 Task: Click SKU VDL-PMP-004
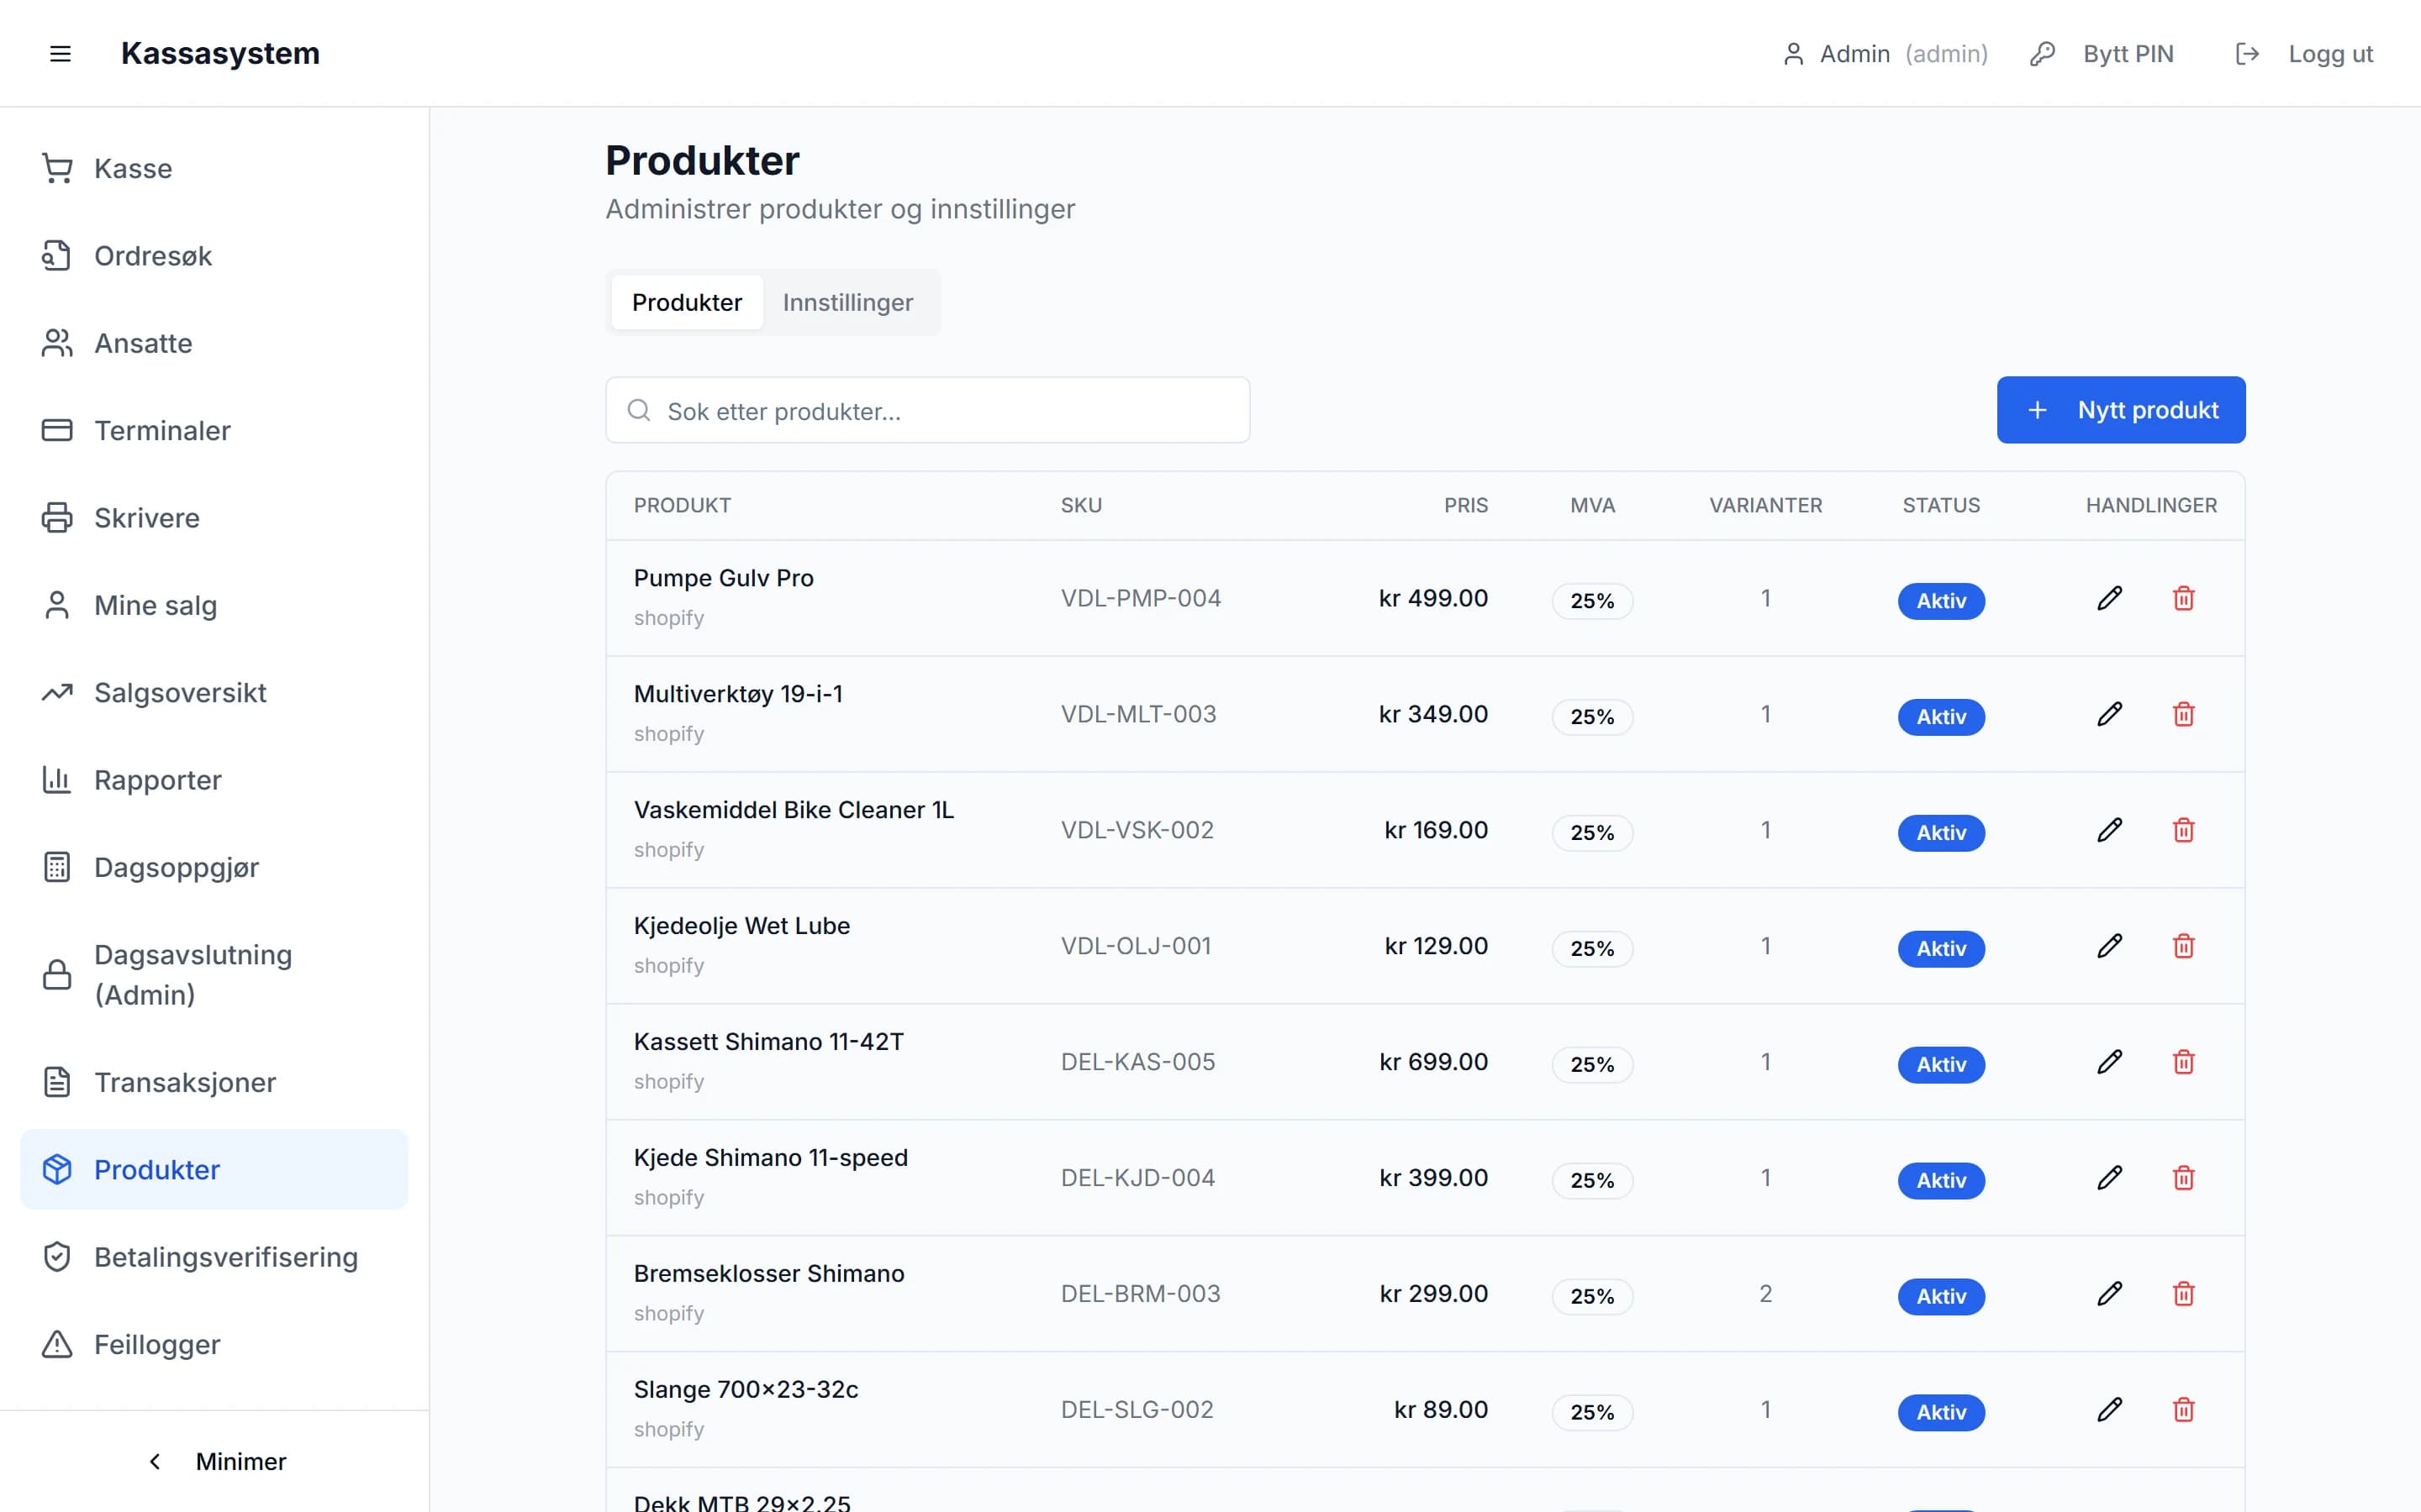click(x=1141, y=598)
